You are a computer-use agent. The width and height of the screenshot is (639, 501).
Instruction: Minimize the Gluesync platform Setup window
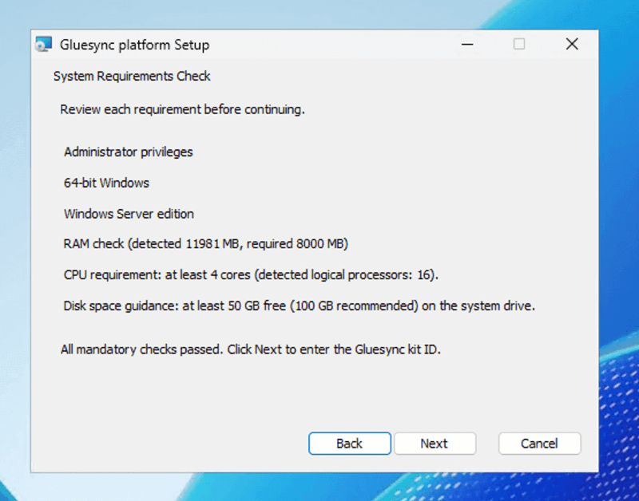tap(467, 44)
